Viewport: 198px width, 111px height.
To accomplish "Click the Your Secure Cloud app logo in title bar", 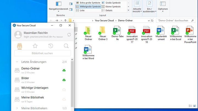I will point(14,25).
